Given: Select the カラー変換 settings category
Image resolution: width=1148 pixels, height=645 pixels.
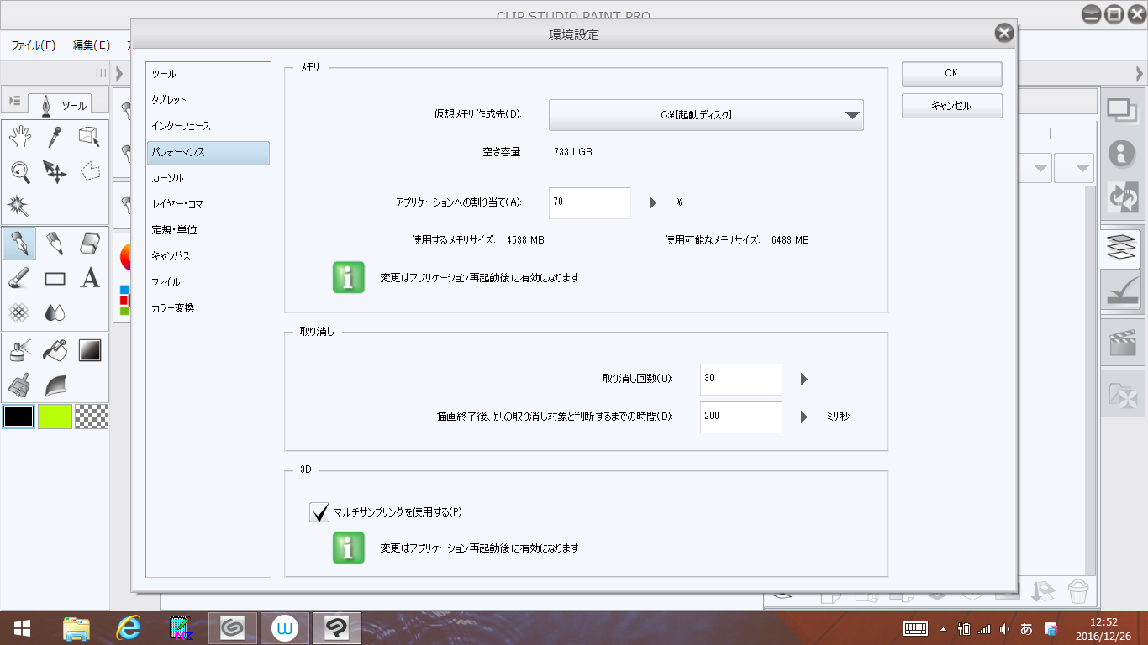Looking at the screenshot, I should tap(208, 308).
